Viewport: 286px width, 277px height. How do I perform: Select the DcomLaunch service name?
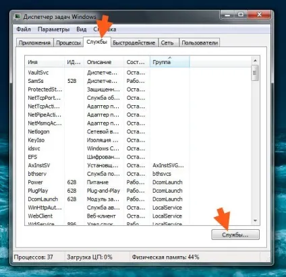click(x=42, y=199)
